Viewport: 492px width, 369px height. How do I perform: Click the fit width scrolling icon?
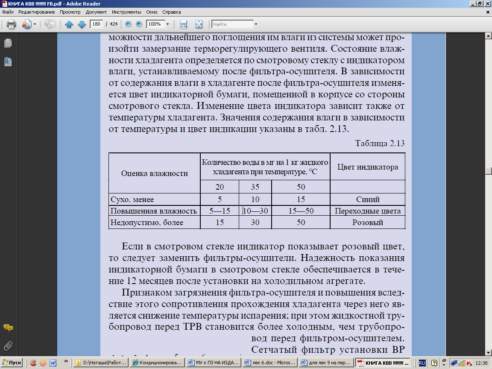point(183,24)
